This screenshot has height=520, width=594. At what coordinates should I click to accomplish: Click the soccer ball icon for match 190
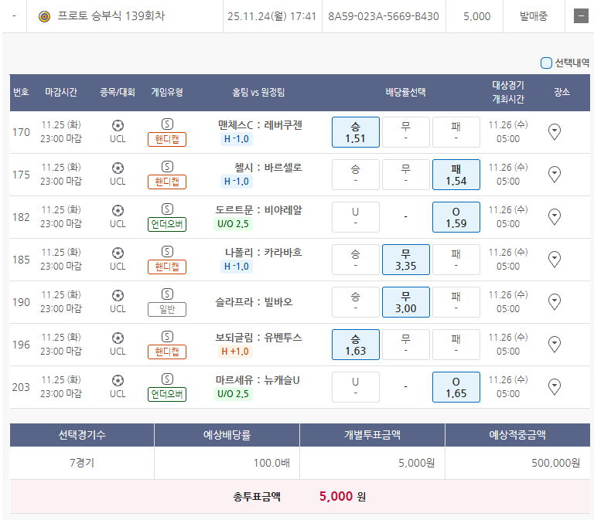tap(118, 294)
